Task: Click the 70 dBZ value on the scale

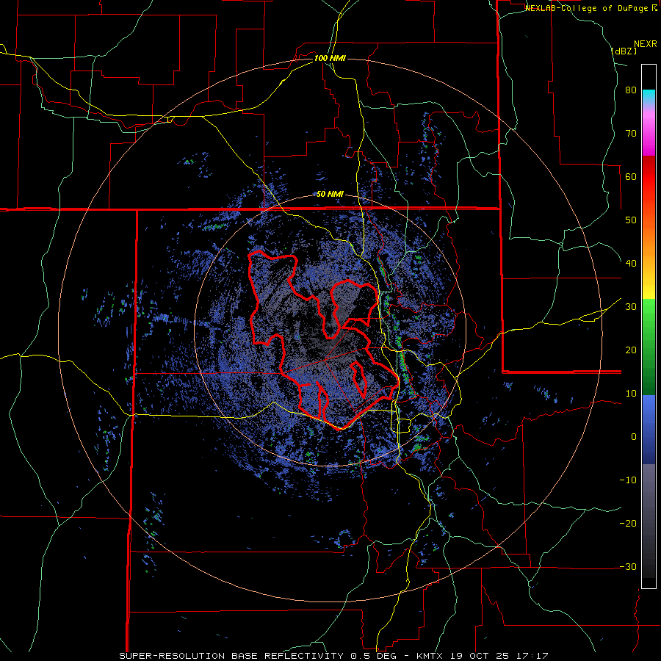Action: [631, 134]
